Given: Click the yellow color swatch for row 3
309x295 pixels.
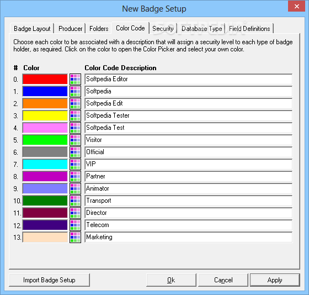Looking at the screenshot, I should pyautogui.click(x=45, y=115).
